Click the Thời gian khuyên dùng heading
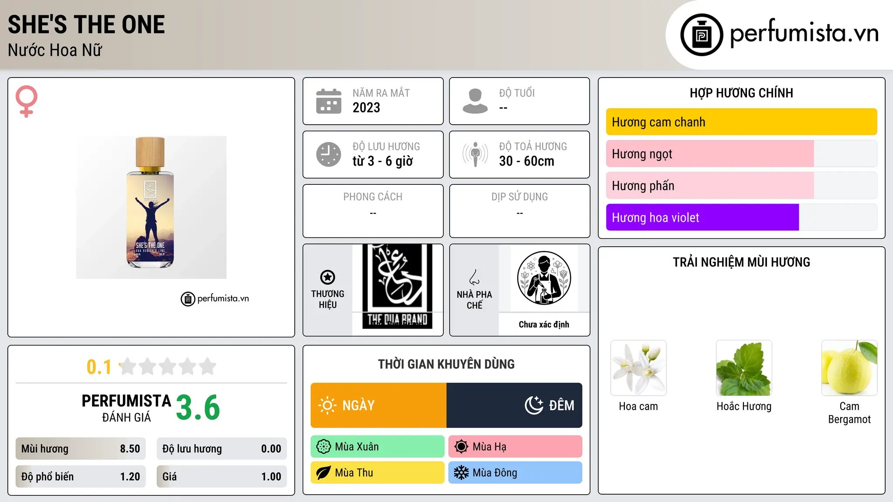The height and width of the screenshot is (502, 893). (x=446, y=364)
